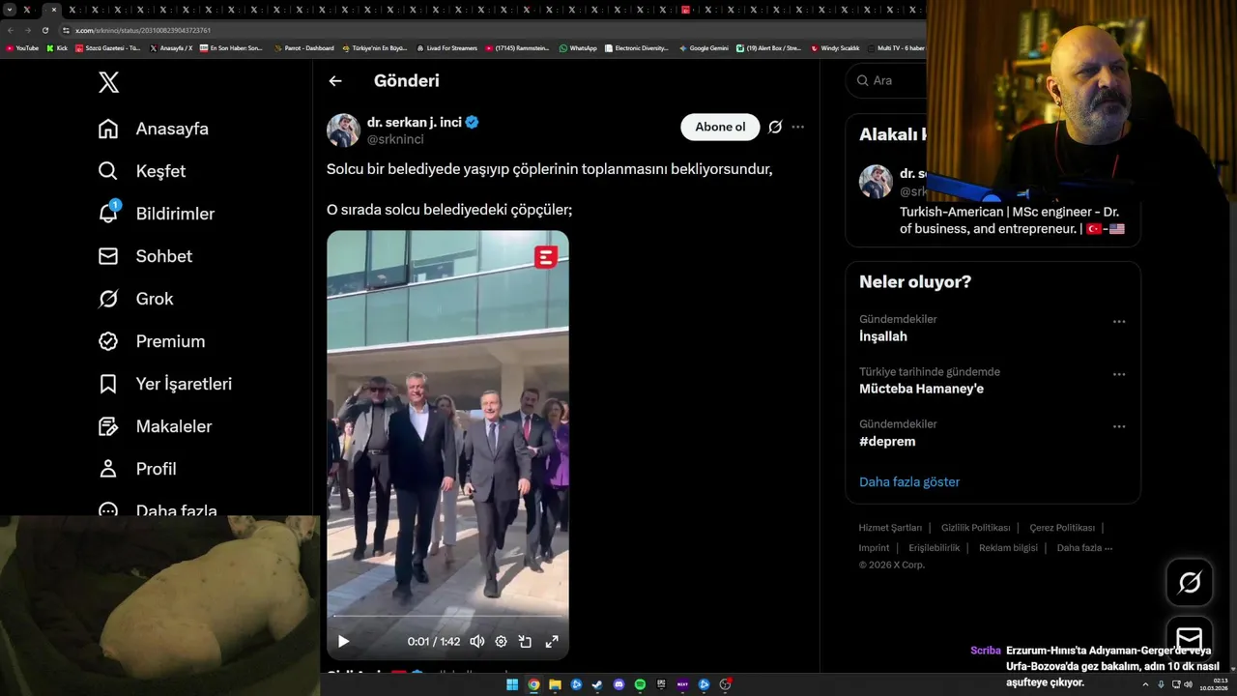This screenshot has height=696, width=1237.
Task: Open more options for İnşallah trend
Action: [x=1119, y=322]
